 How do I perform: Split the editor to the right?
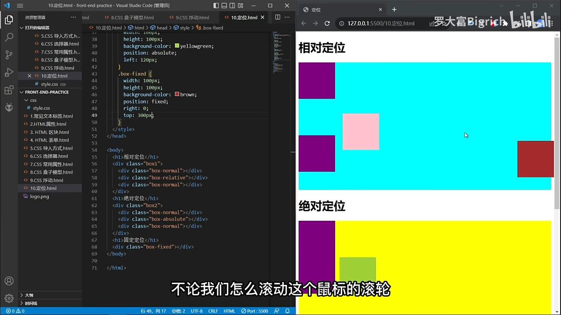point(278,17)
